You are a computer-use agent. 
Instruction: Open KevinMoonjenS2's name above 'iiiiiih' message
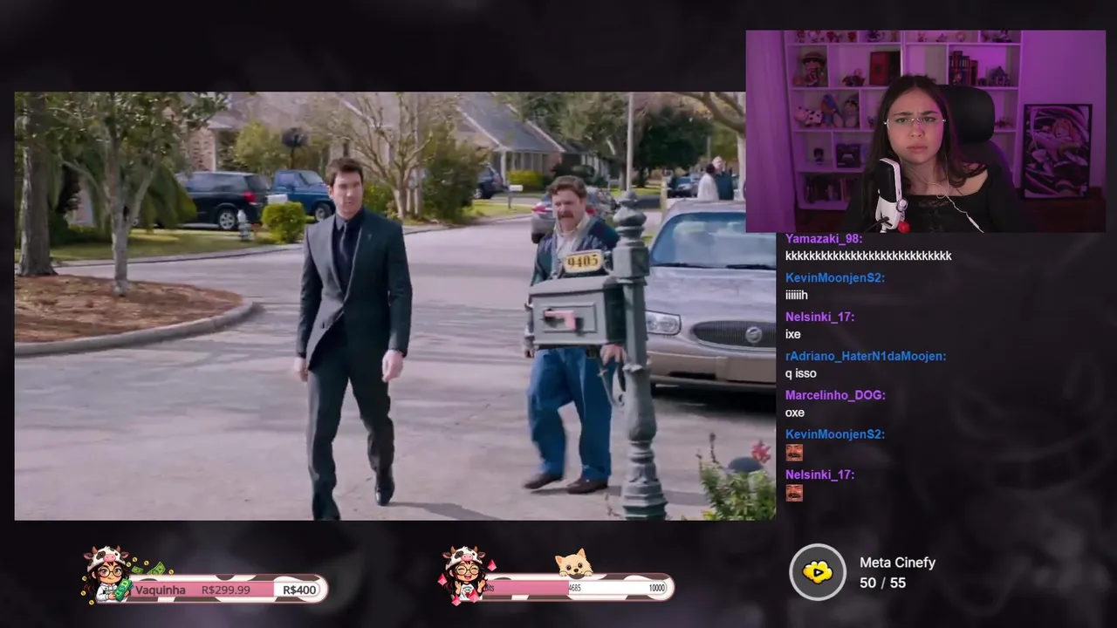(835, 277)
